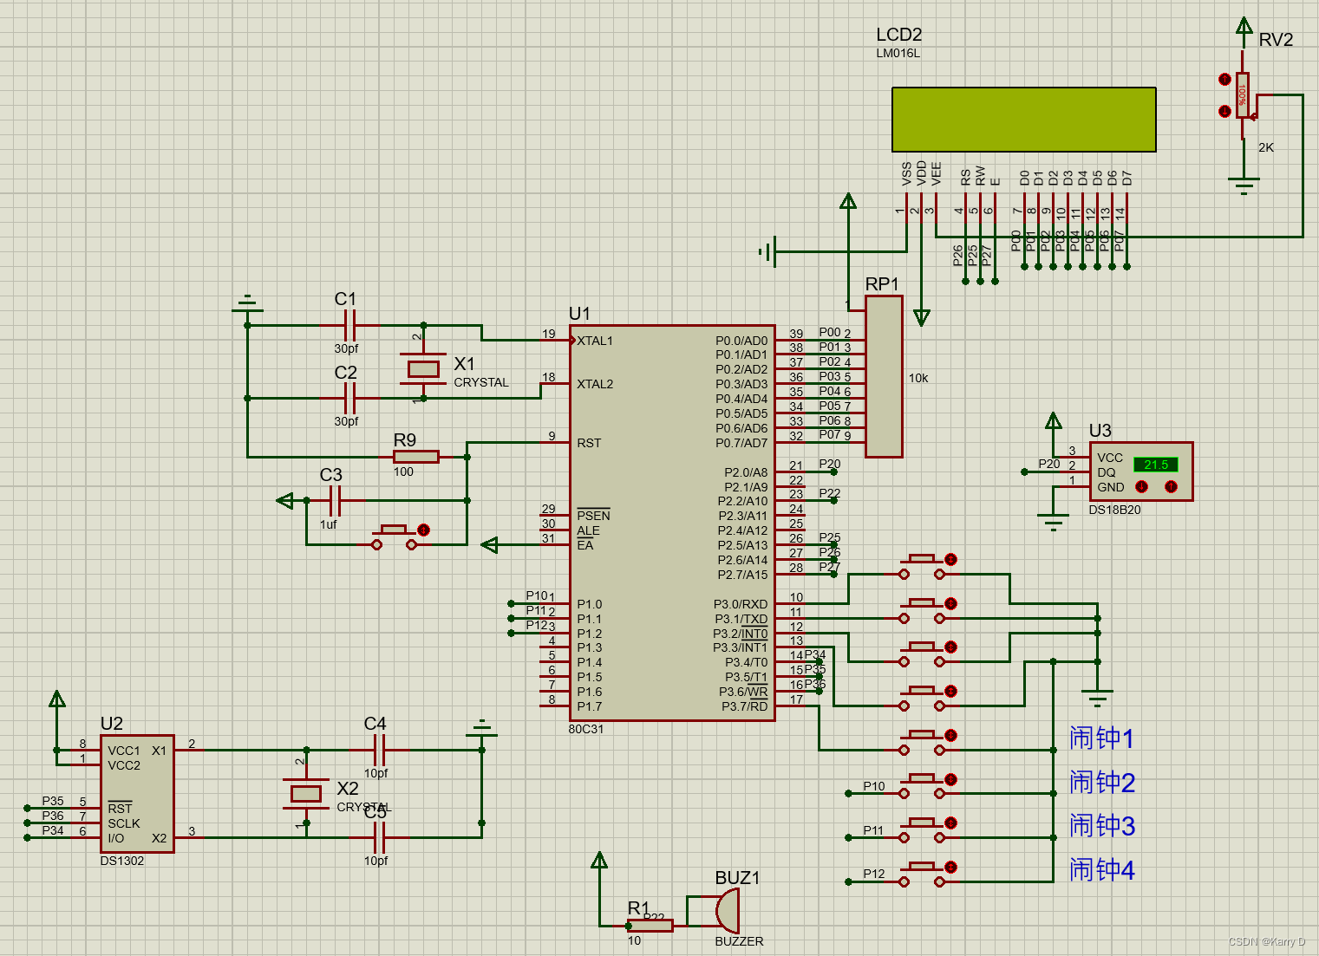The height and width of the screenshot is (956, 1319).
Task: Select resistor R9 symbol
Action: coord(416,457)
